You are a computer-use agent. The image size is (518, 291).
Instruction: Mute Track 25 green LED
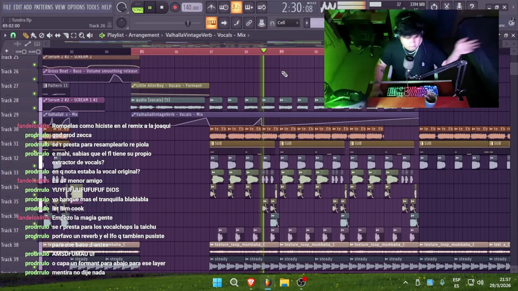pyautogui.click(x=34, y=65)
